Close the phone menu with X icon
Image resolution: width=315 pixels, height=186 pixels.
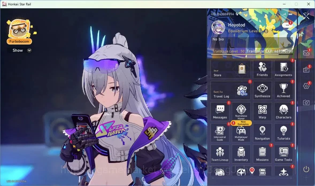306,16
